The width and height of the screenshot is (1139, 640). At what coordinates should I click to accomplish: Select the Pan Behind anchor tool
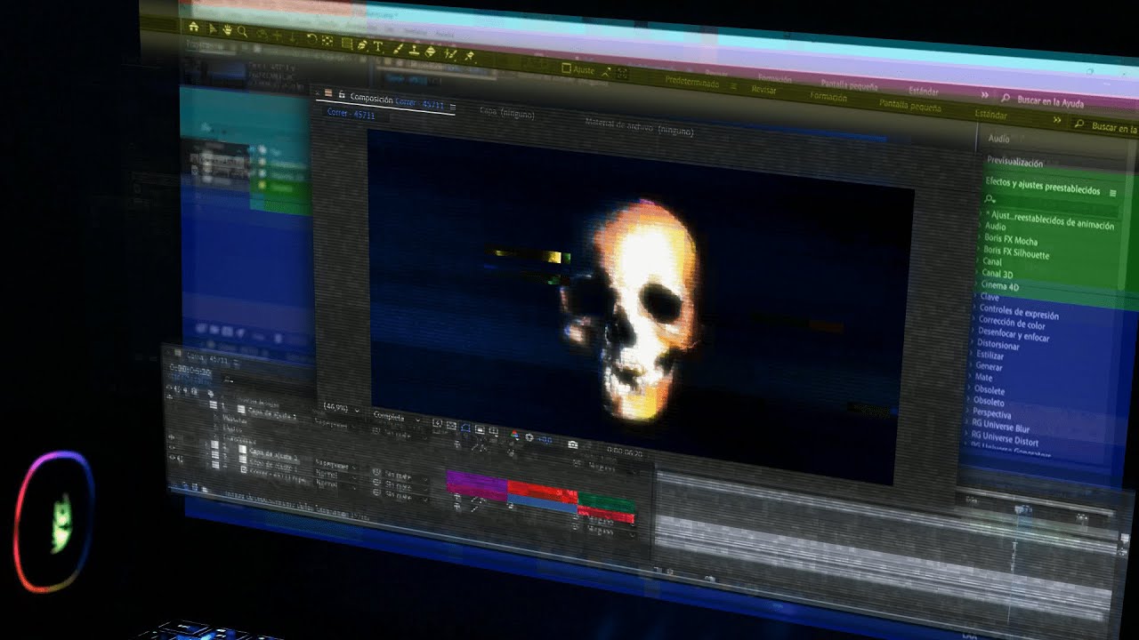pyautogui.click(x=327, y=40)
